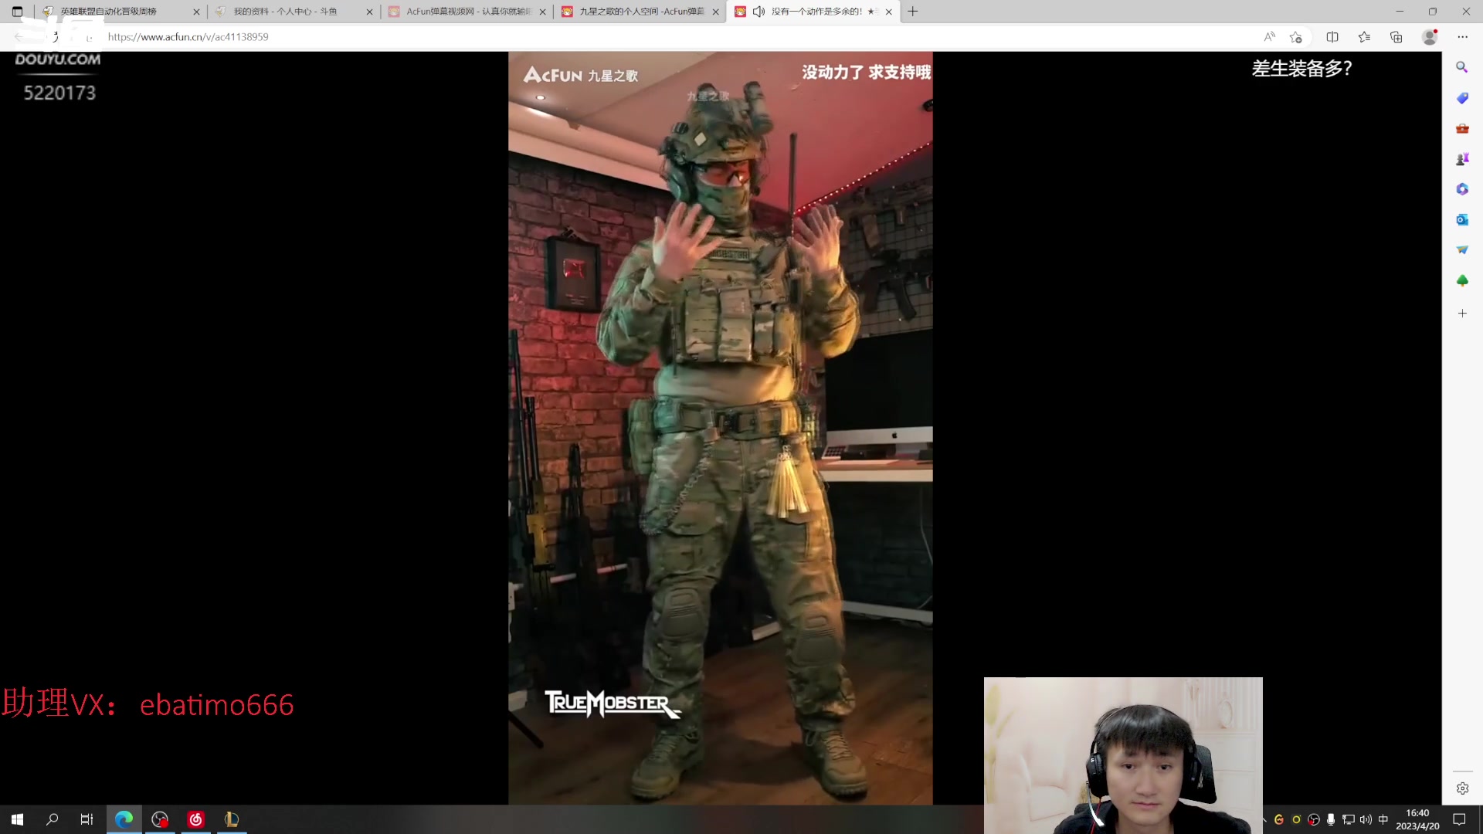Open the Outlook sidebar icon
Viewport: 1483px width, 834px height.
[1461, 220]
